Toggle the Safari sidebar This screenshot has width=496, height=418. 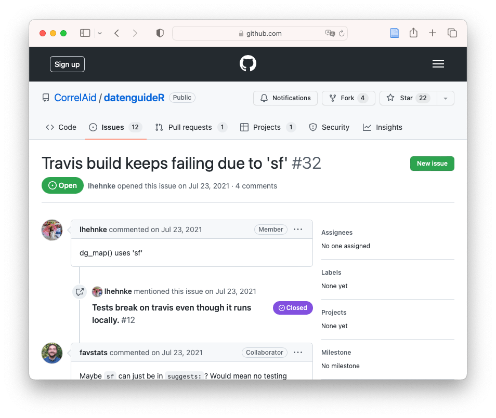[85, 33]
